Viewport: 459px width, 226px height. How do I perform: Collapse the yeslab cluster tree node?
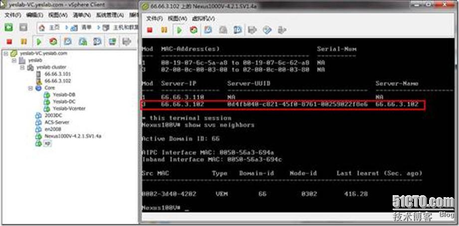tap(22, 67)
